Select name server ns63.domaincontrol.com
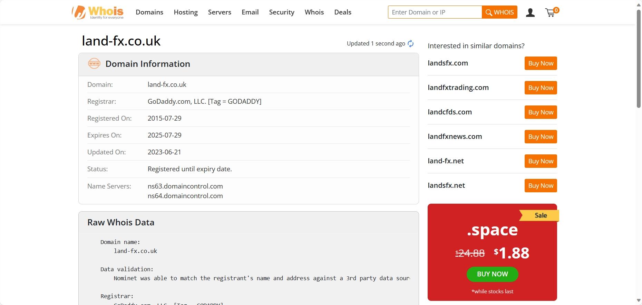 pyautogui.click(x=185, y=186)
